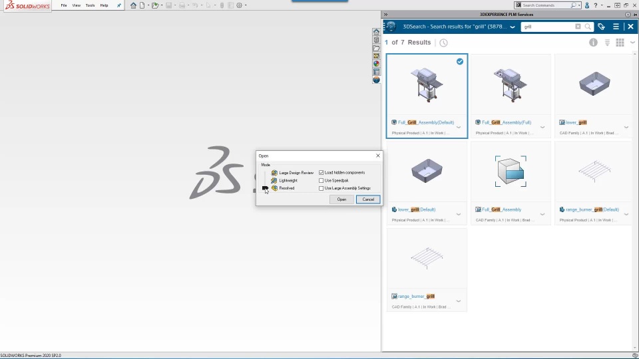639x359 pixels.
Task: Click the Options gear icon in the top toolbar
Action: pos(239,5)
